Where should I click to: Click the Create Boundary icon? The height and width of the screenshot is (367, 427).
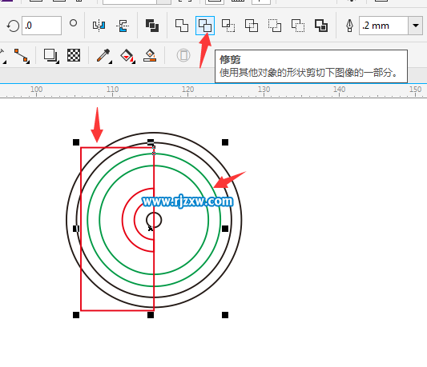pos(321,26)
